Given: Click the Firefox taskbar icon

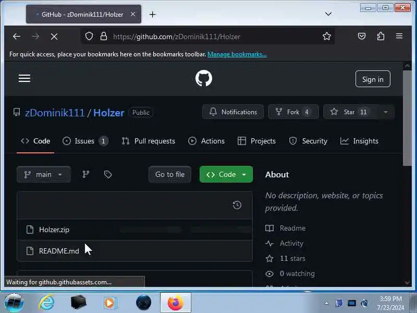Looking at the screenshot, I should [x=176, y=303].
